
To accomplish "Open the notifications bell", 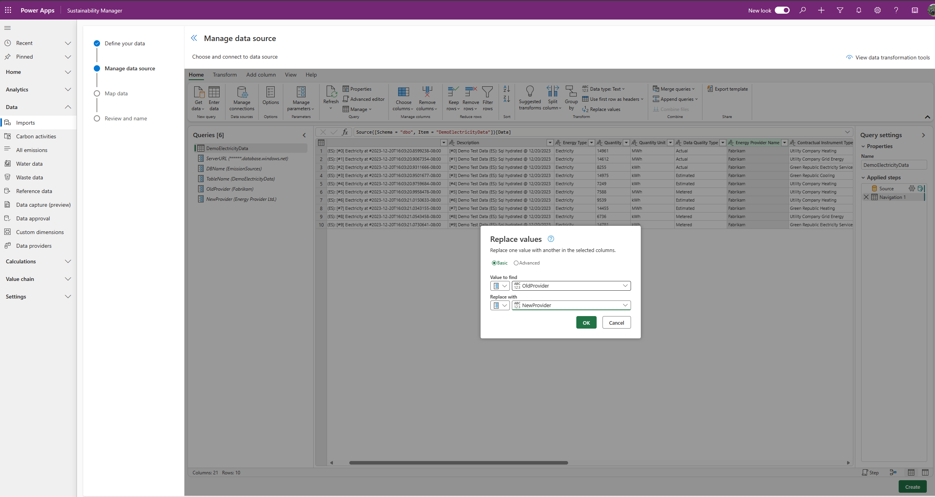I will (x=859, y=10).
